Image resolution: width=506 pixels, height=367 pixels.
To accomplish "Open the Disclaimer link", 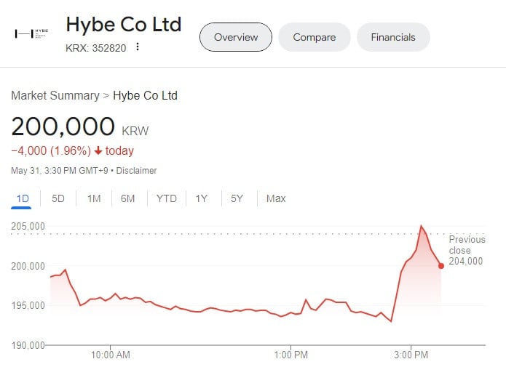I will tap(137, 171).
